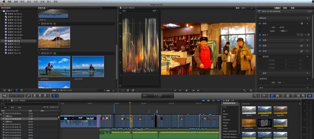
Task: Toggle the 修正 1 correction checkbox
Action: (x=260, y=35)
